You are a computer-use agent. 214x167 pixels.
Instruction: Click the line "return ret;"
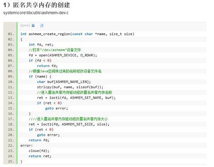tap(40, 156)
